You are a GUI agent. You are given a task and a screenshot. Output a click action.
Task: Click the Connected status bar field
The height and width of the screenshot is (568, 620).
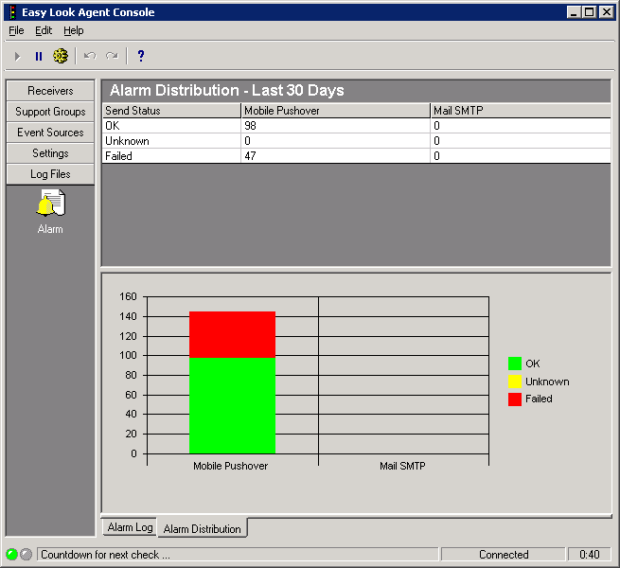tap(503, 555)
